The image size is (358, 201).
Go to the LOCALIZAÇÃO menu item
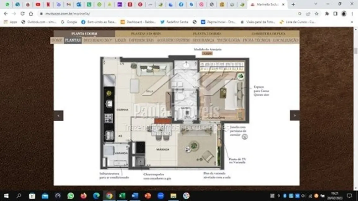click(x=285, y=40)
